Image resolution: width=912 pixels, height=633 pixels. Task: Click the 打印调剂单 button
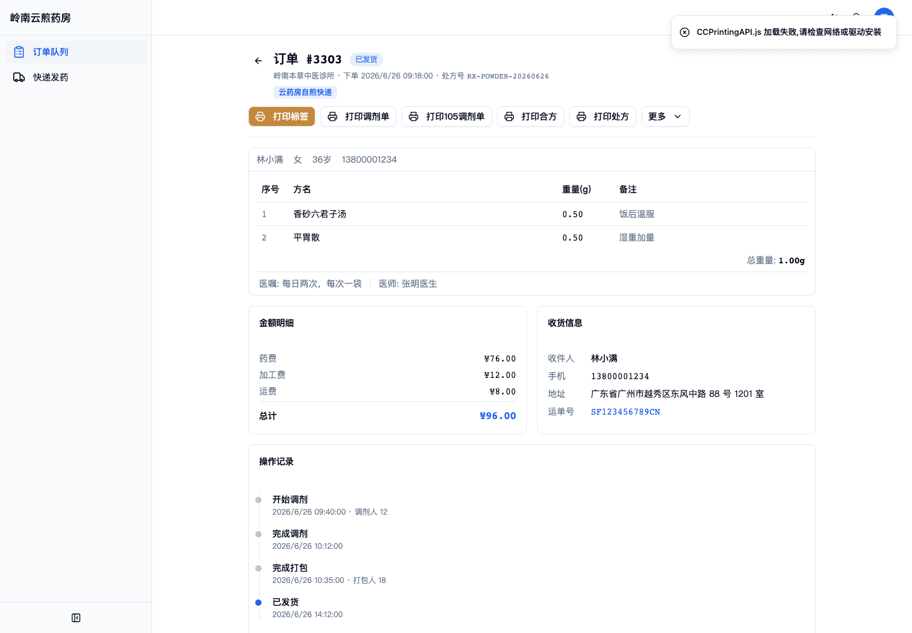click(358, 116)
